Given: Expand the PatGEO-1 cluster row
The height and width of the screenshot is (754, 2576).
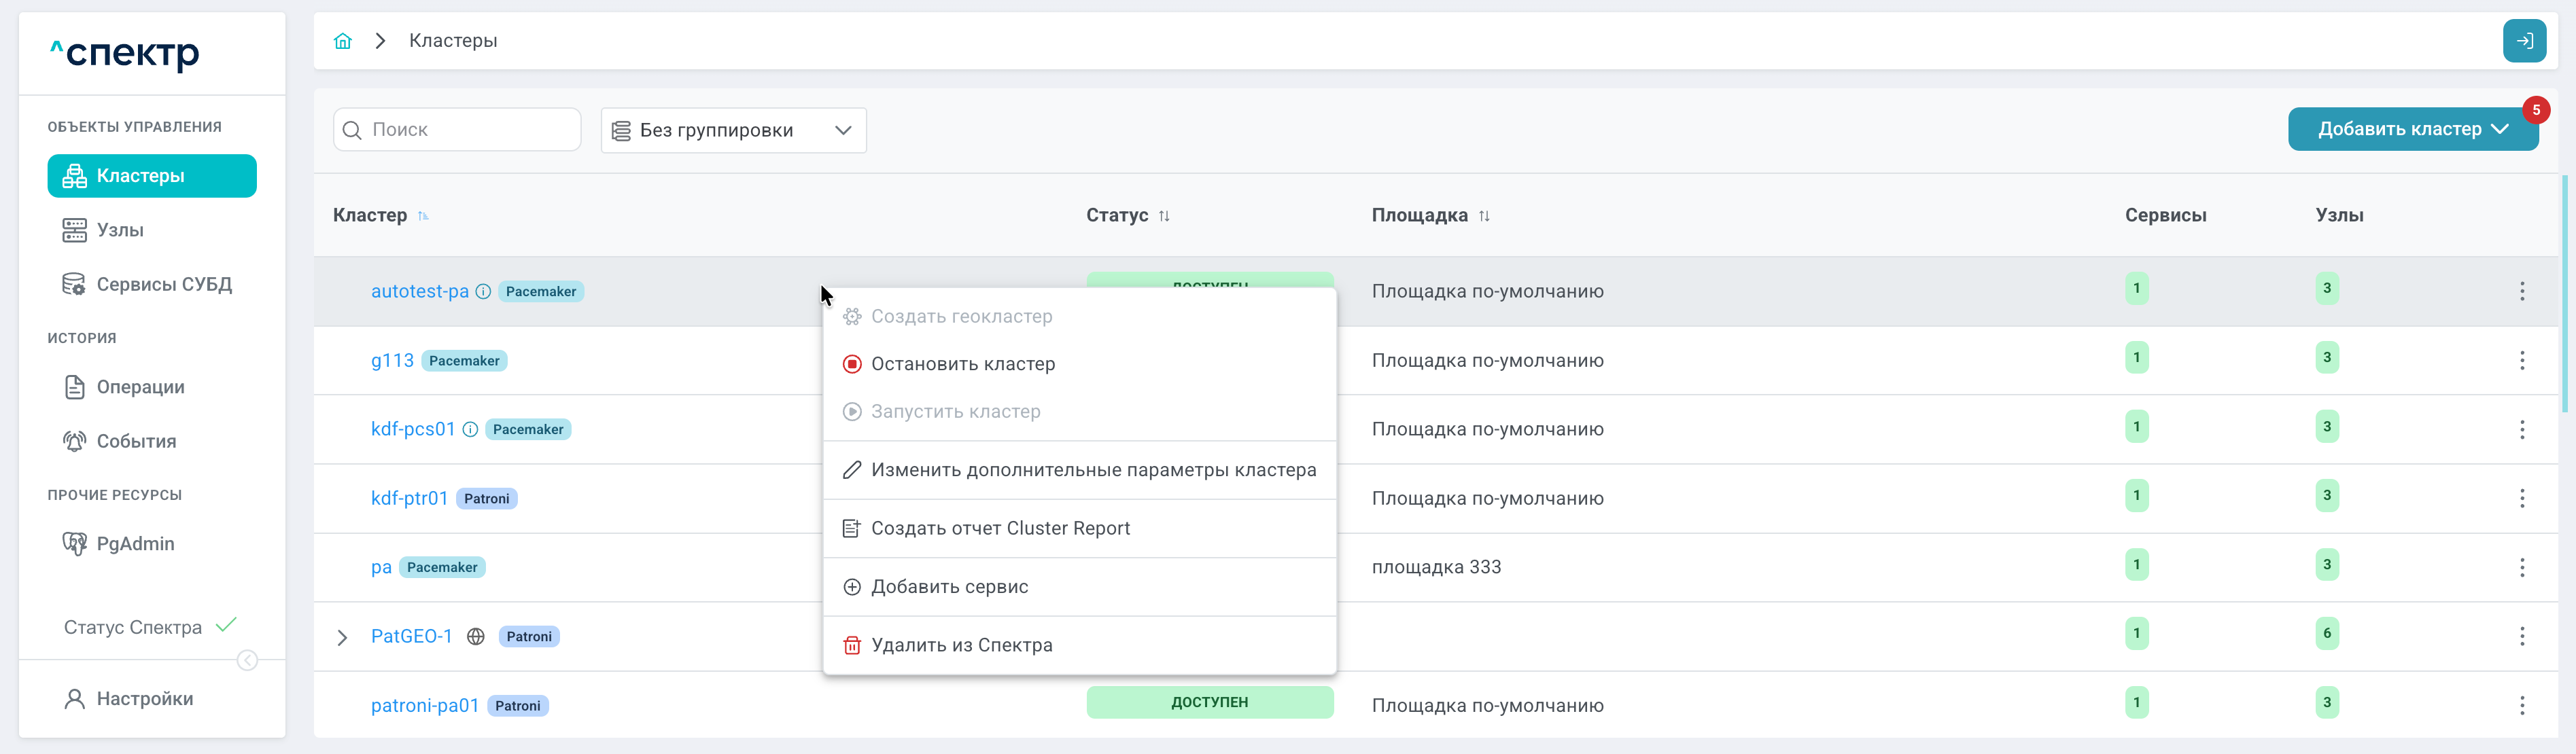Looking at the screenshot, I should click(x=342, y=637).
